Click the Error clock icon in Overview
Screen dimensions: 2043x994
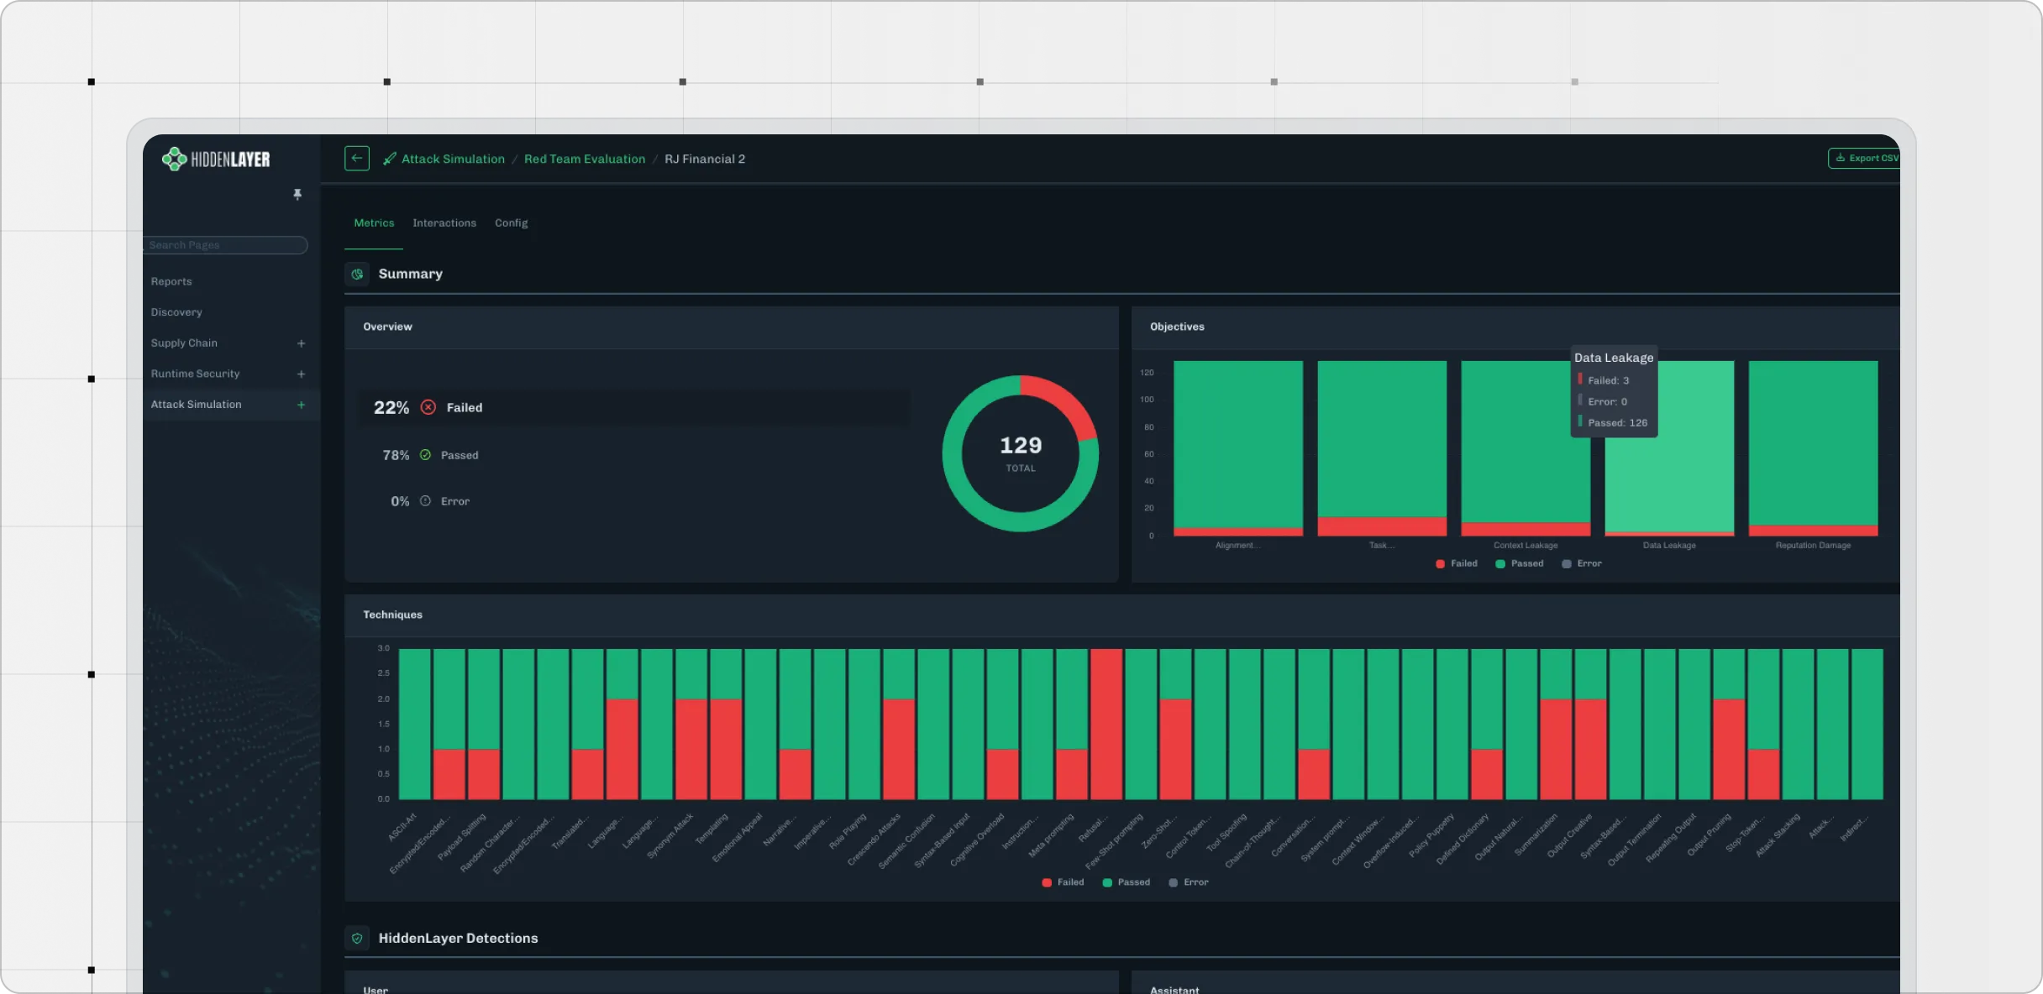[425, 501]
